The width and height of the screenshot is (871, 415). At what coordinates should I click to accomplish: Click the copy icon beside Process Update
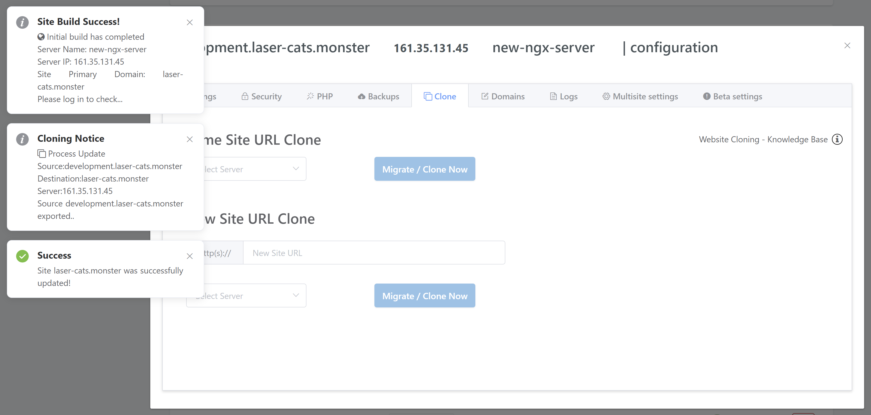coord(42,154)
